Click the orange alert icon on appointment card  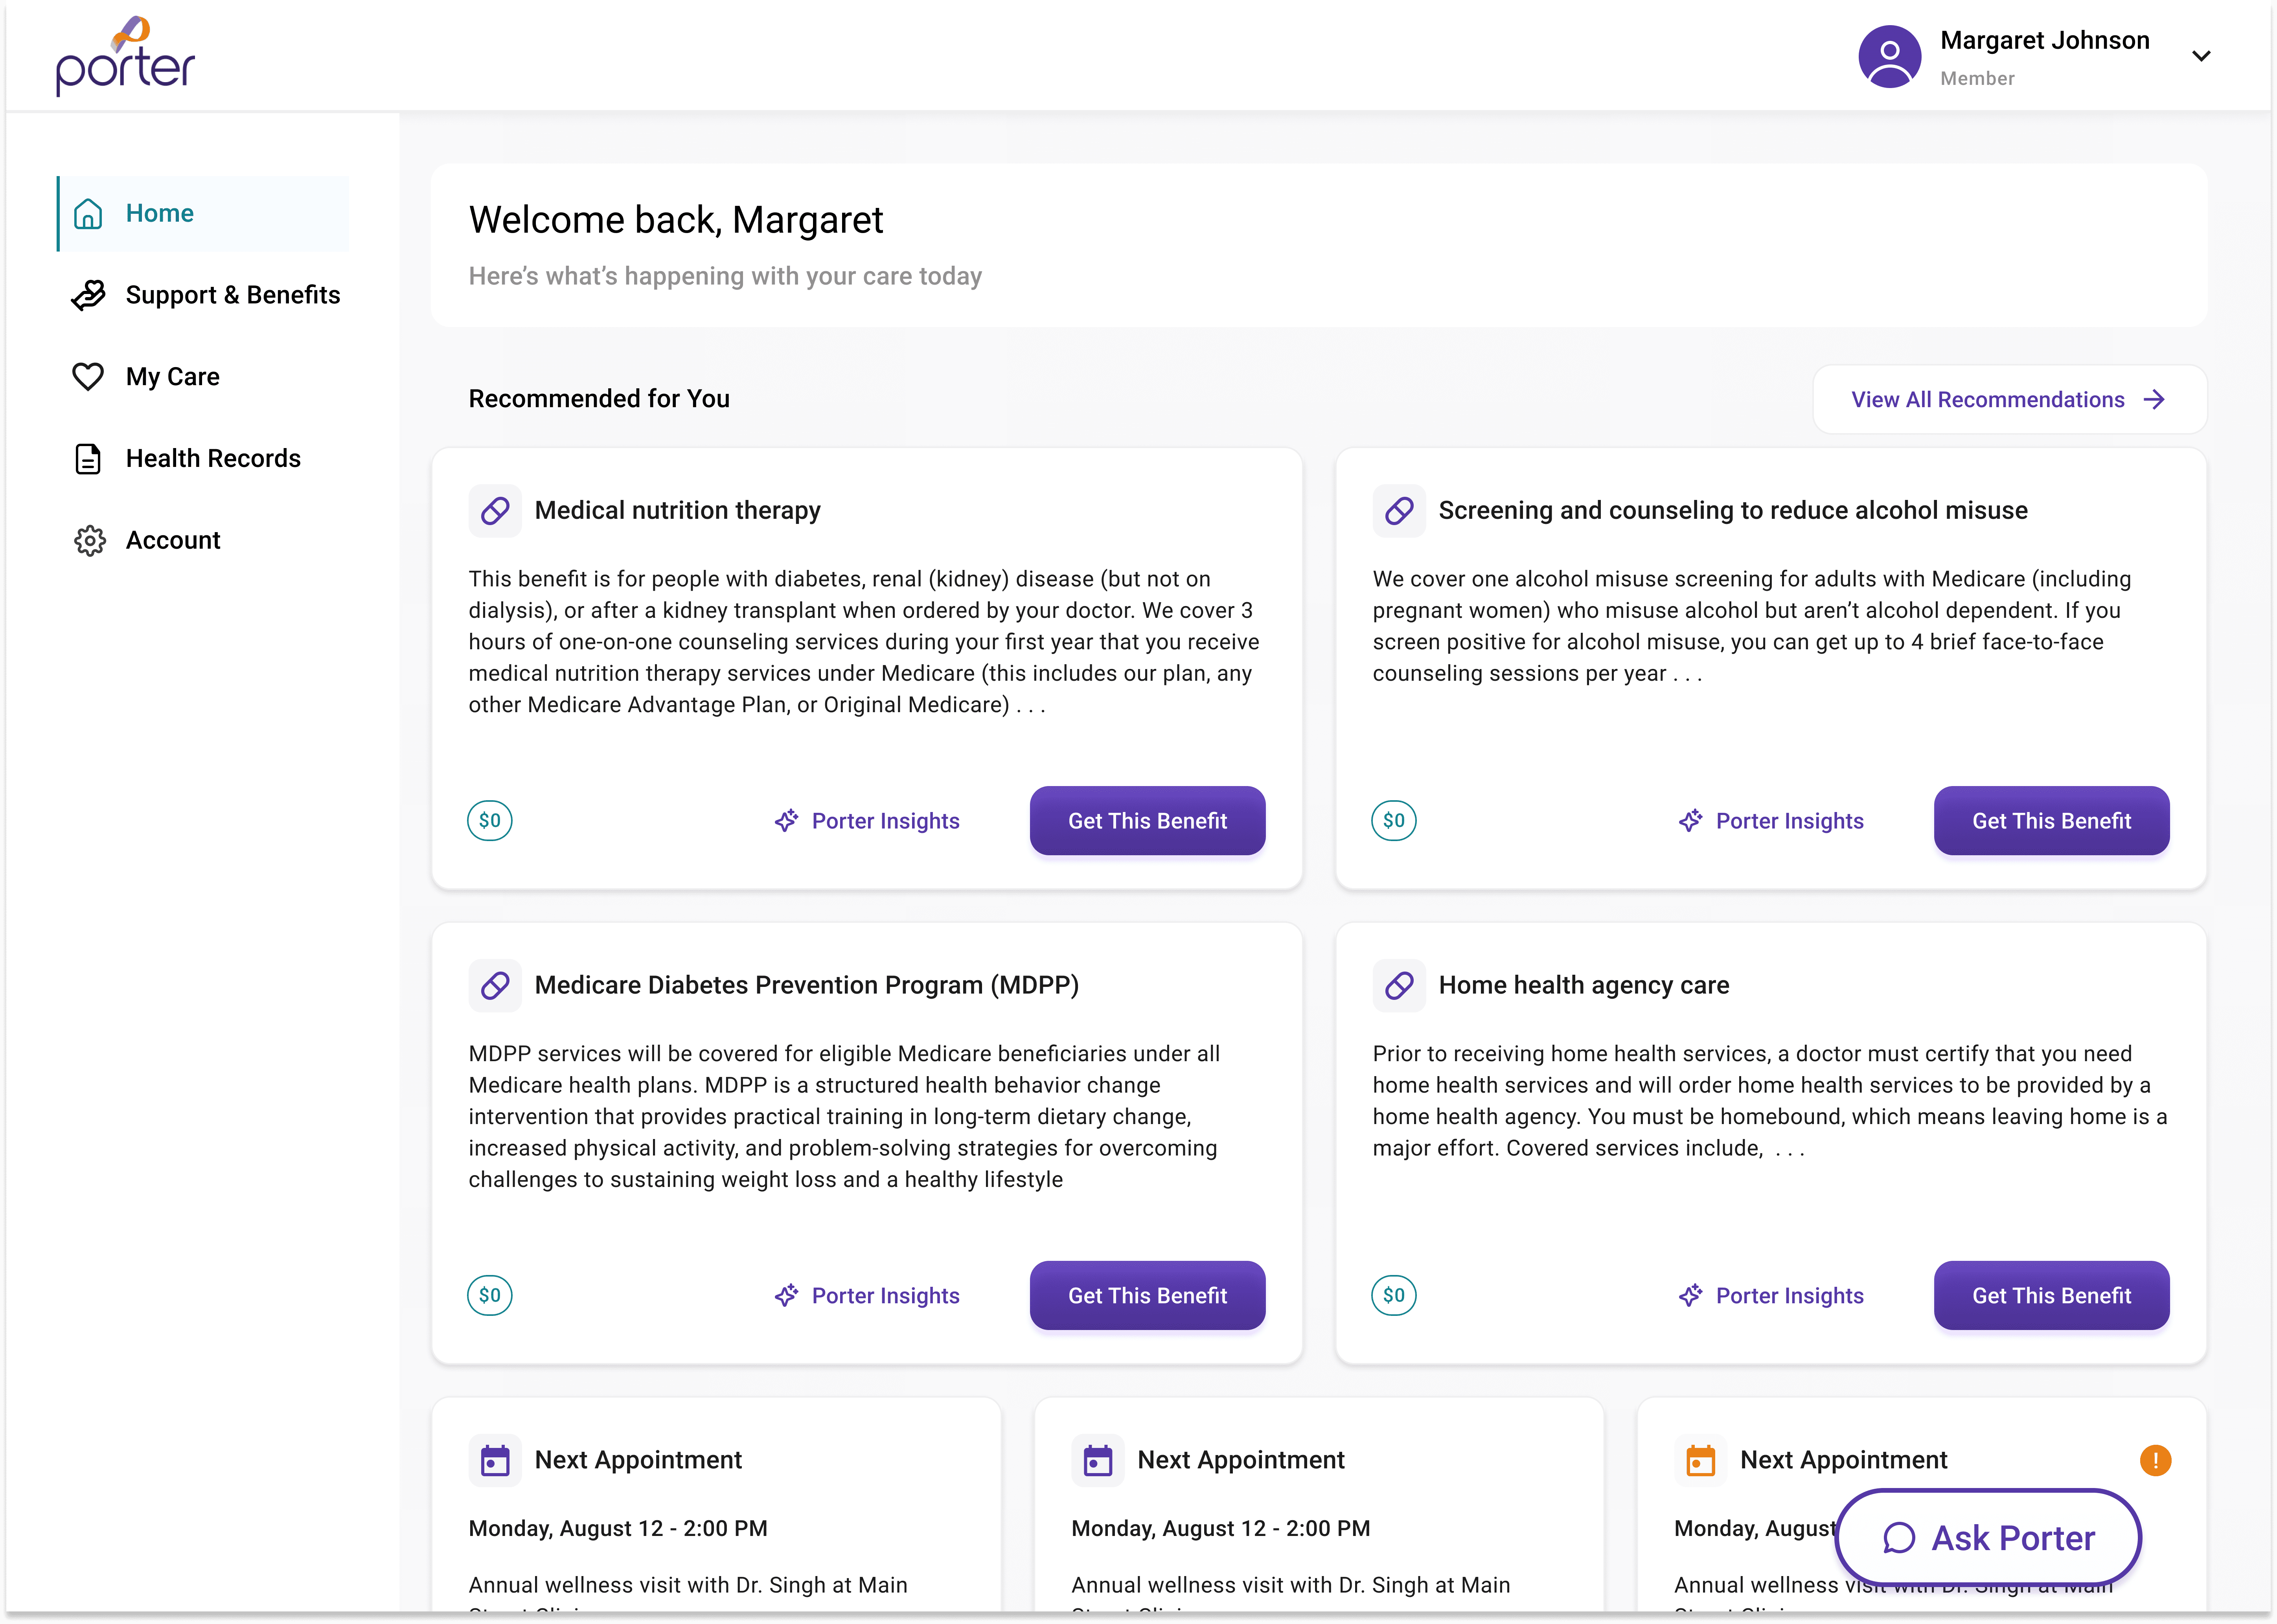[2155, 1460]
